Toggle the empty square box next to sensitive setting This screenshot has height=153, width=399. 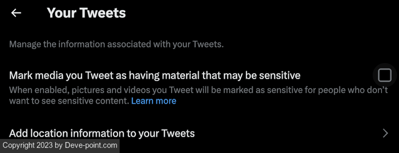click(x=385, y=75)
